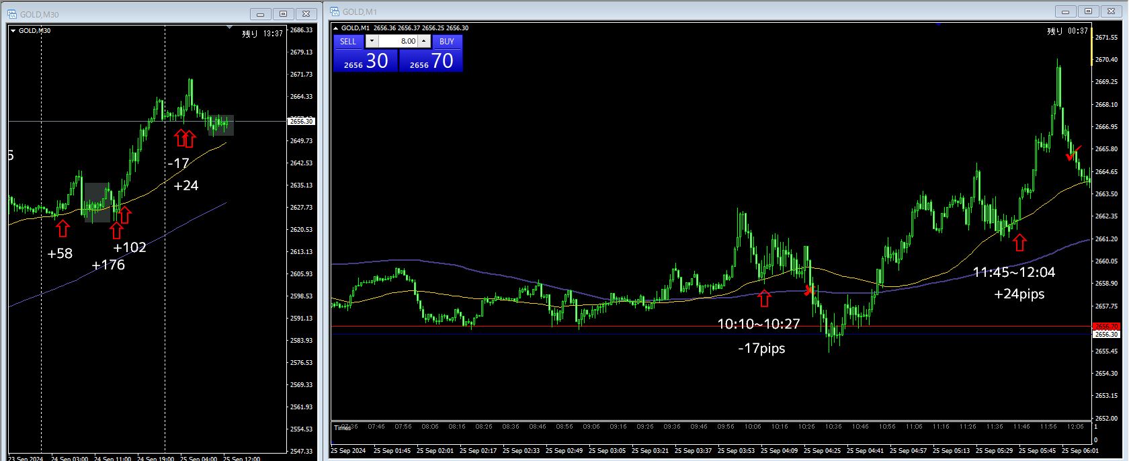1129x461 pixels.
Task: Click the buy price 2656 70 tile
Action: tap(431, 60)
